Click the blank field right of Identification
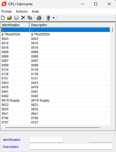Viewport: 116px width, 152px height. coord(100,140)
